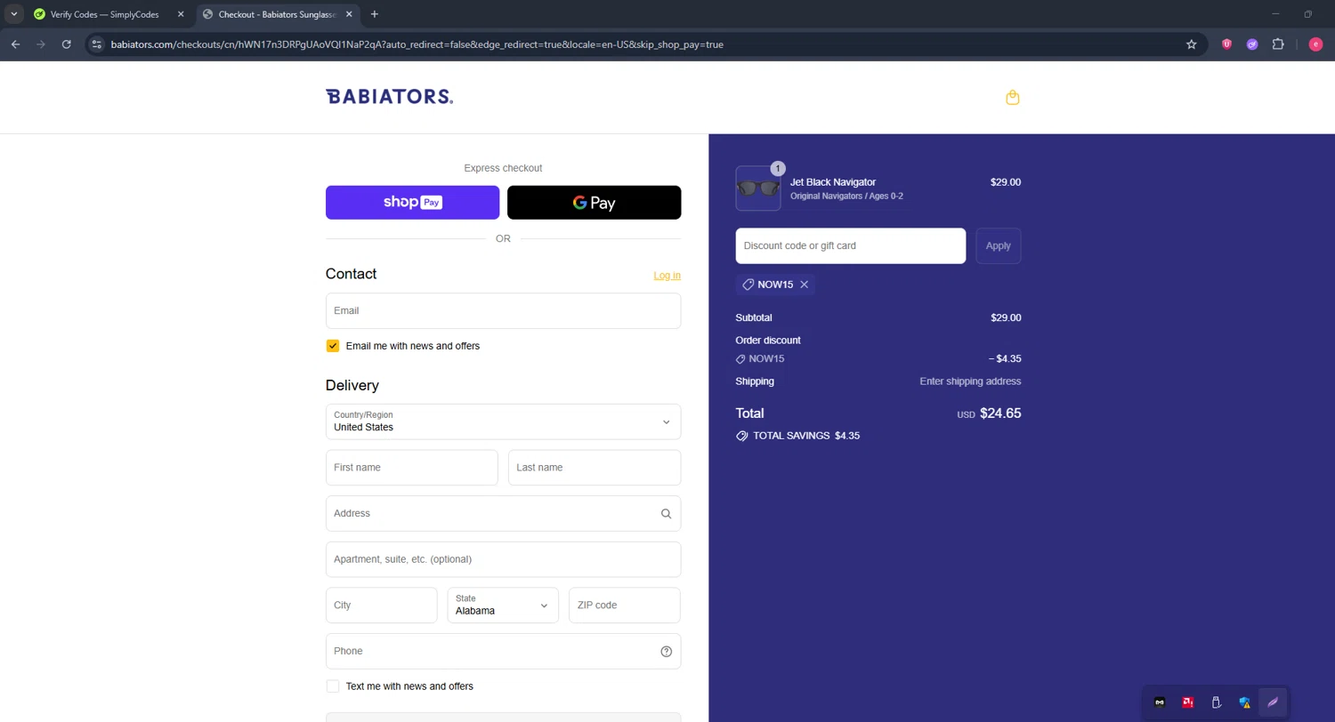Click the address search magnifier icon
The height and width of the screenshot is (722, 1335).
(666, 514)
